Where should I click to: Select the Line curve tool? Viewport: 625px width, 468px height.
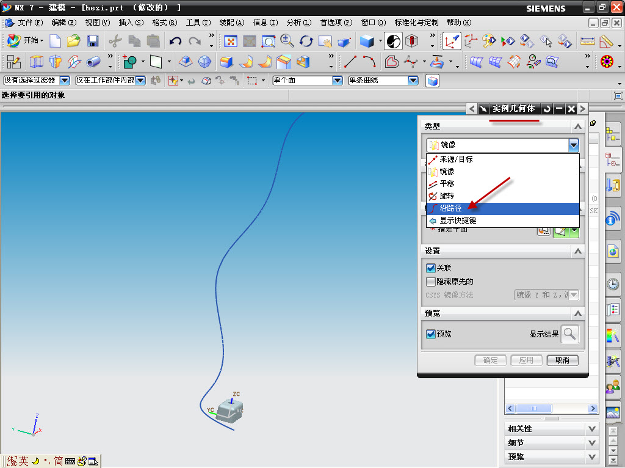coord(350,62)
